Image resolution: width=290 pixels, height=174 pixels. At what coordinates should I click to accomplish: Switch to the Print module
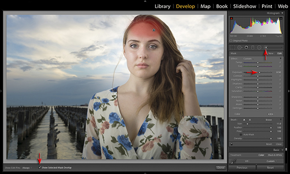[267, 6]
